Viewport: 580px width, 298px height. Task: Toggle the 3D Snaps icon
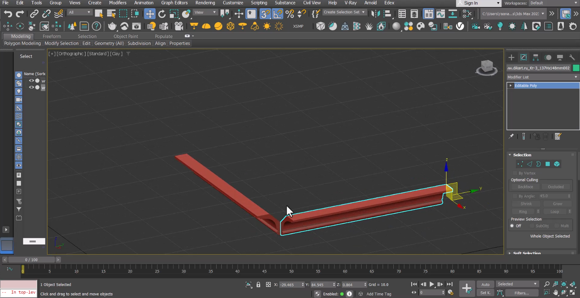(265, 14)
